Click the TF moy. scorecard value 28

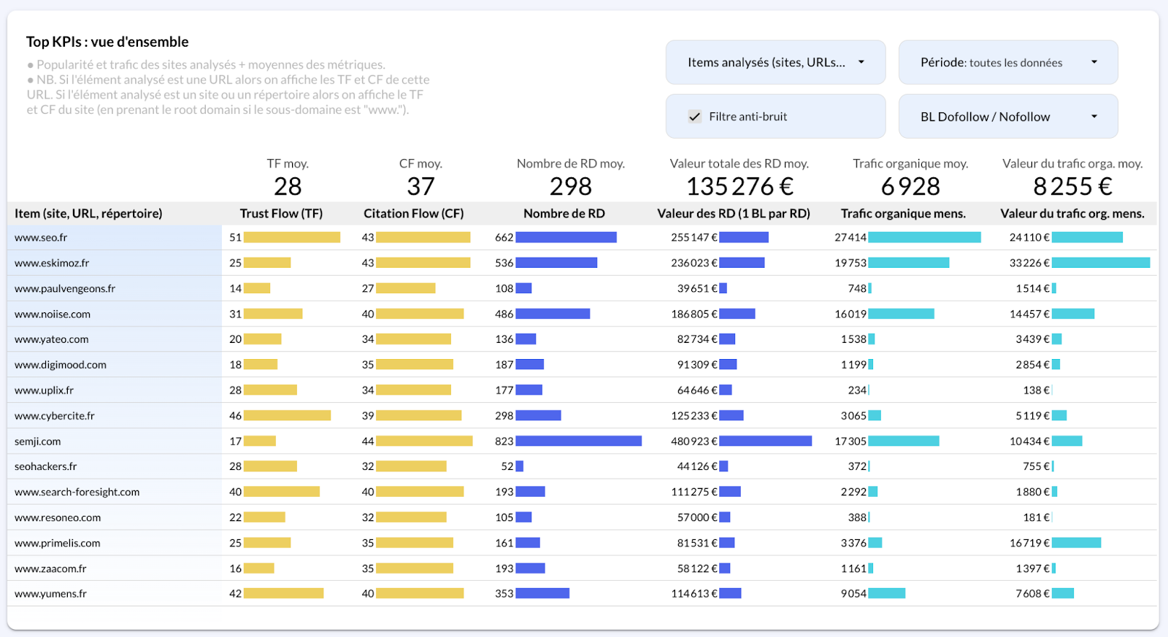pyautogui.click(x=288, y=187)
